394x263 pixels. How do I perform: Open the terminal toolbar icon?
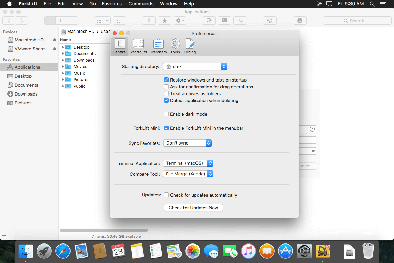[225, 21]
